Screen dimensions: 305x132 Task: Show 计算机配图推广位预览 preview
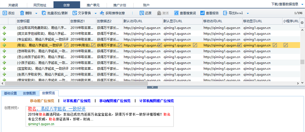(x=157, y=101)
